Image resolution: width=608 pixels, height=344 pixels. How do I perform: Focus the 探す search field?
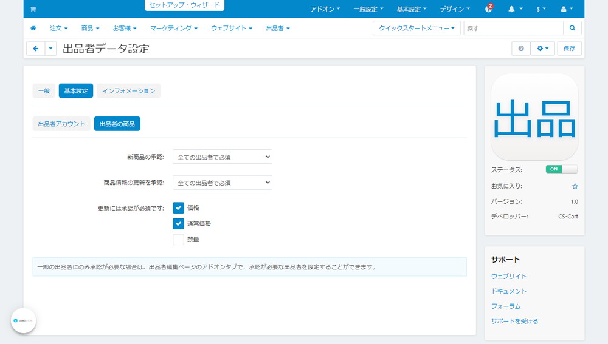pyautogui.click(x=513, y=28)
